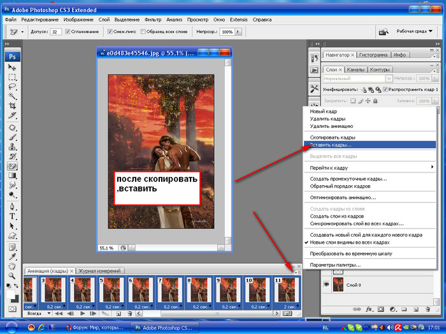
Task: Select the Rectangular Marquee tool
Action: [12, 77]
